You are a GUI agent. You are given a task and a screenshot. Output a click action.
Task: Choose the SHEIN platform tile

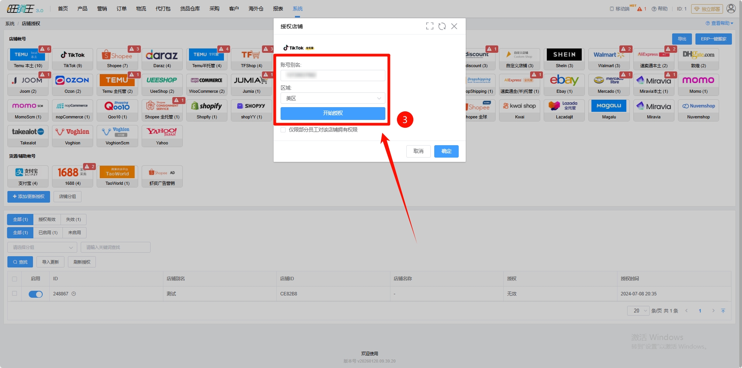coord(564,59)
